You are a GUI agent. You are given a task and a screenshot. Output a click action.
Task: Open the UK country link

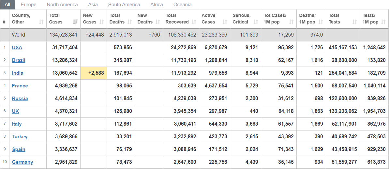pos(15,111)
